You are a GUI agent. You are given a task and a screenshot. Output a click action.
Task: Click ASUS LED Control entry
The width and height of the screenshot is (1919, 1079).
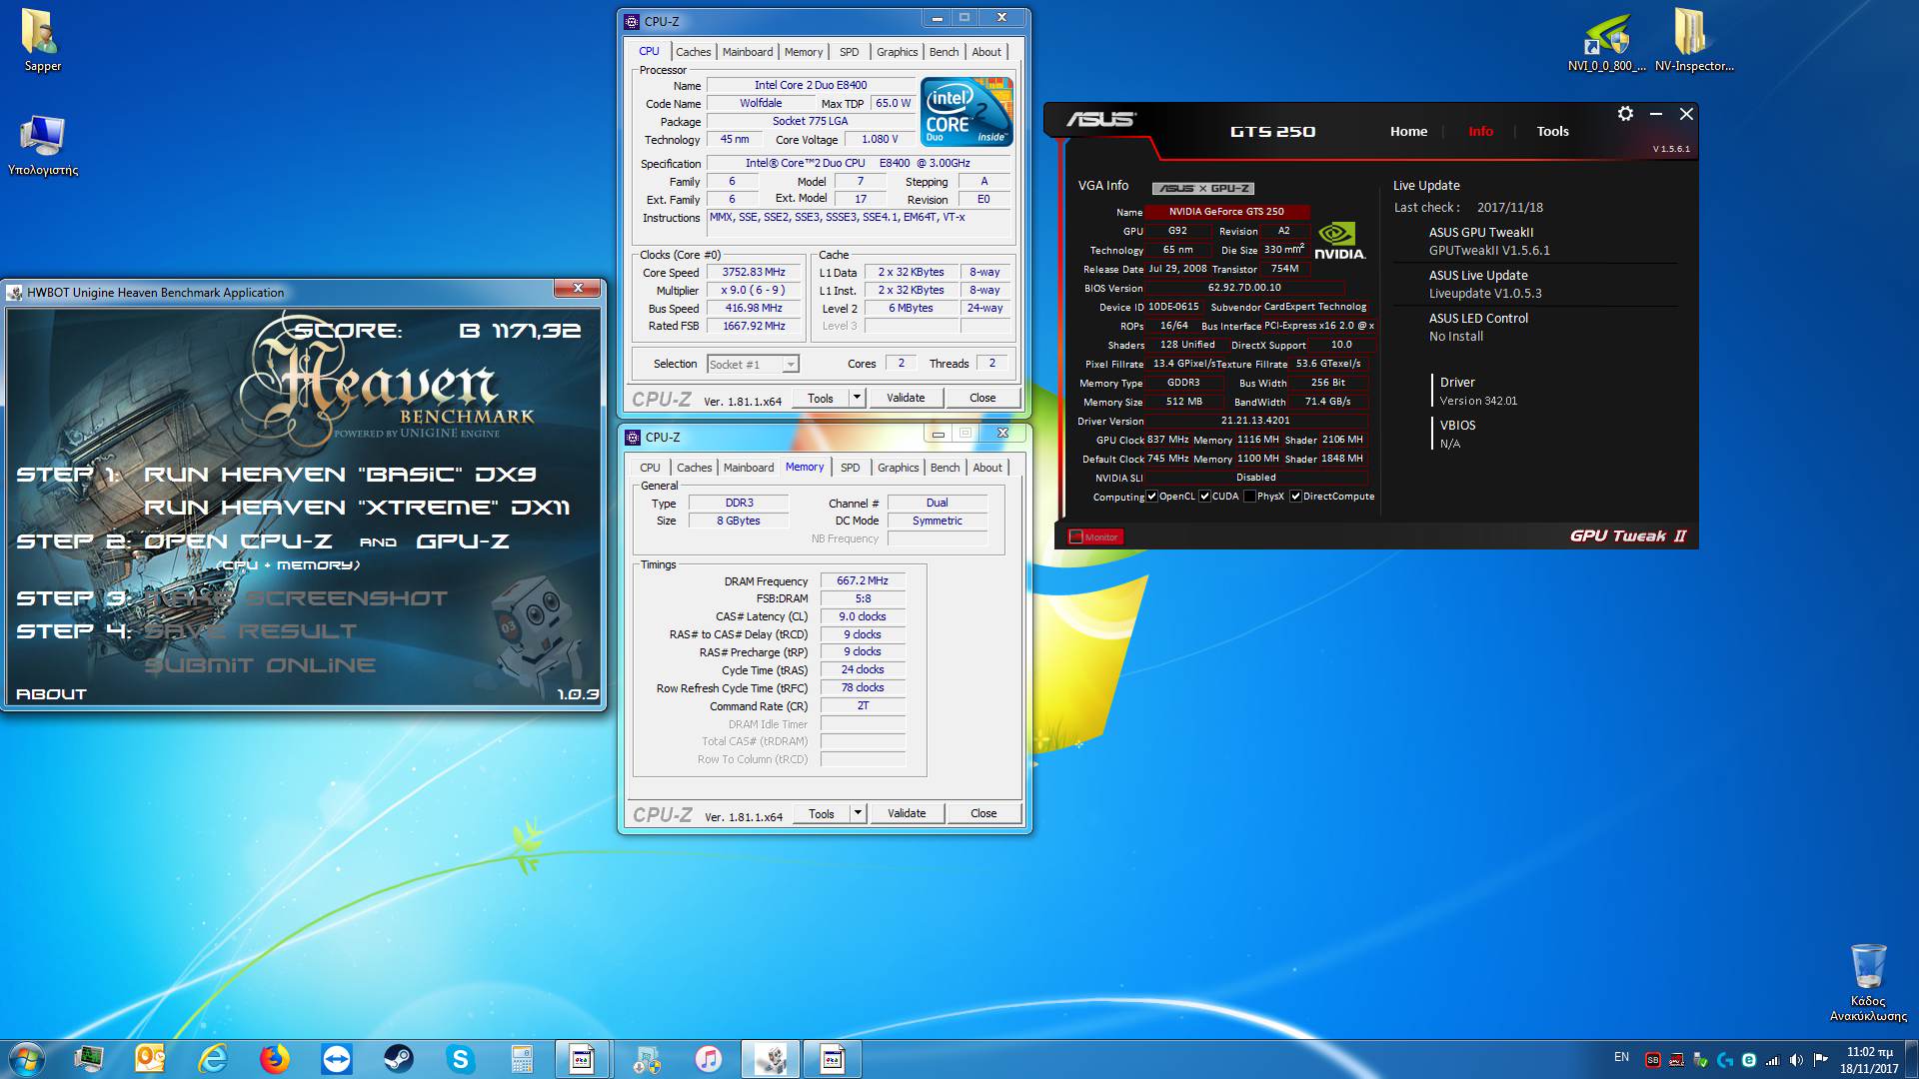click(1478, 327)
